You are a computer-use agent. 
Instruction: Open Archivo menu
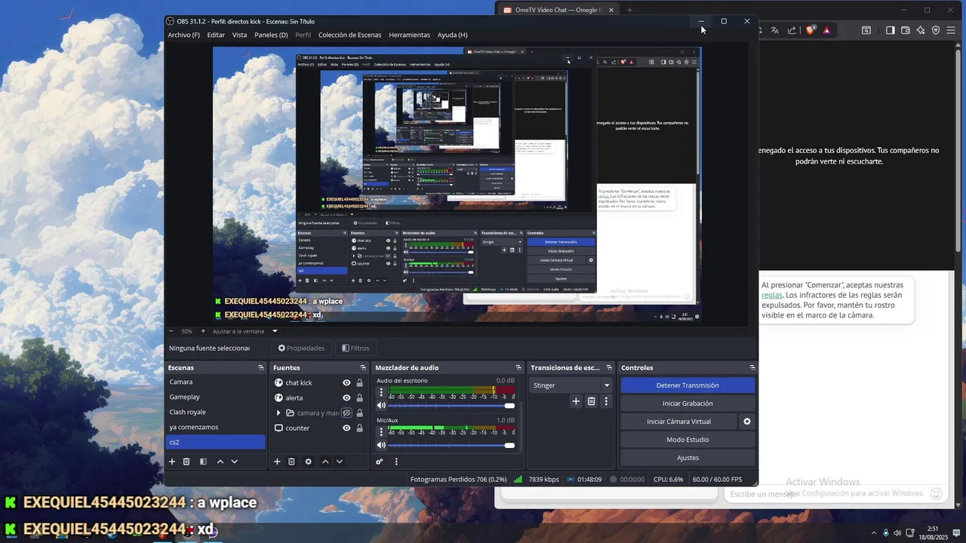(184, 35)
